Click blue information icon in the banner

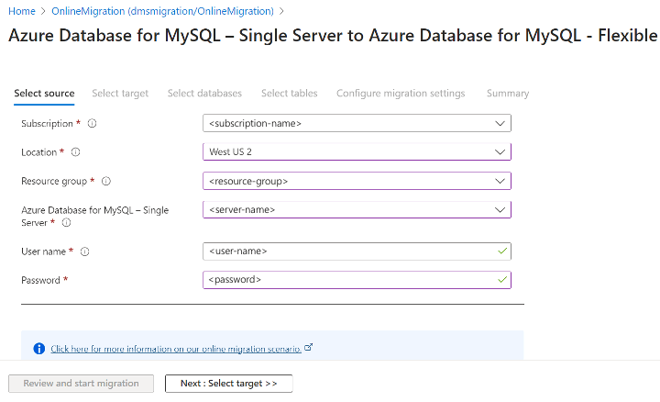(x=39, y=349)
